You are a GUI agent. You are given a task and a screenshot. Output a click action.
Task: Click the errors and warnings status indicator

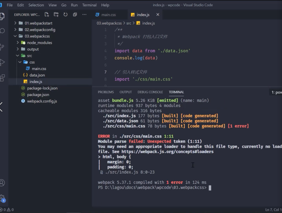pos(7,210)
